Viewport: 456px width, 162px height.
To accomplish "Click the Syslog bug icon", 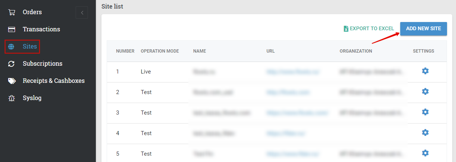I will coord(12,98).
